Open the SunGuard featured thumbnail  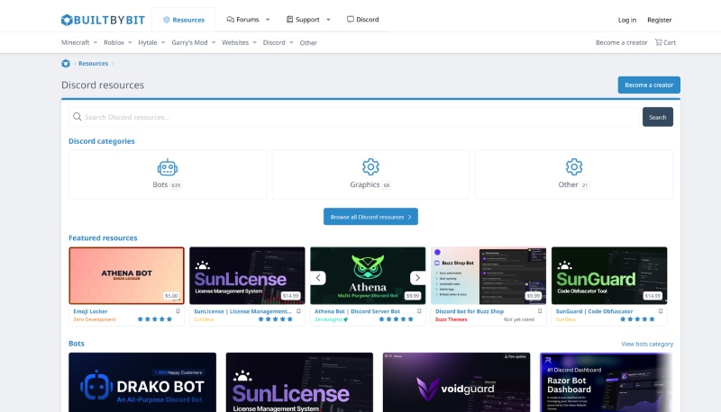coord(609,276)
